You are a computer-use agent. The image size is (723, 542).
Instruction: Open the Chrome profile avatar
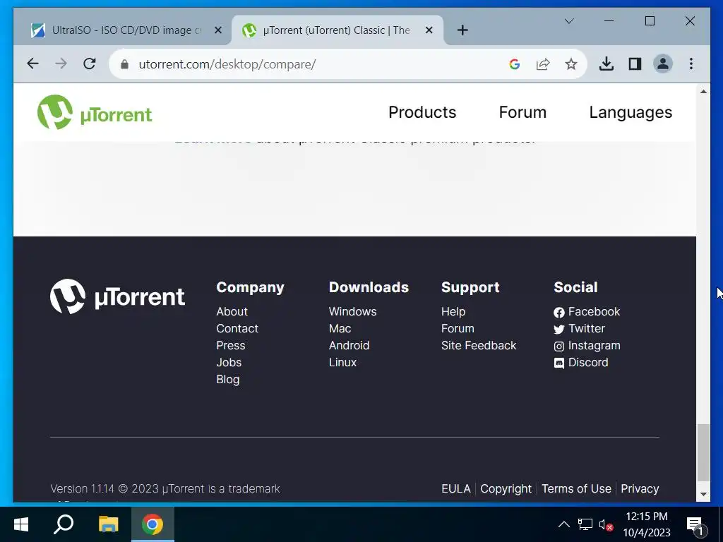click(663, 64)
